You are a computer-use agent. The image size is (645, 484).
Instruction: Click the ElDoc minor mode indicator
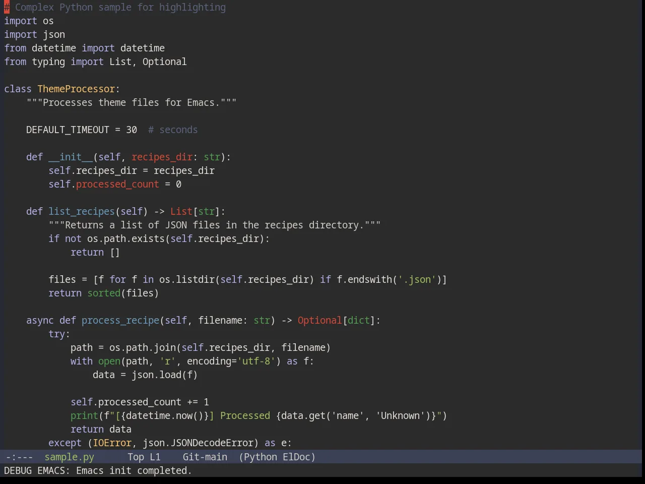coord(296,457)
